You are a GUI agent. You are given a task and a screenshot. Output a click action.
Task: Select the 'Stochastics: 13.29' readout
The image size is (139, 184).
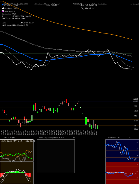point(9,14)
